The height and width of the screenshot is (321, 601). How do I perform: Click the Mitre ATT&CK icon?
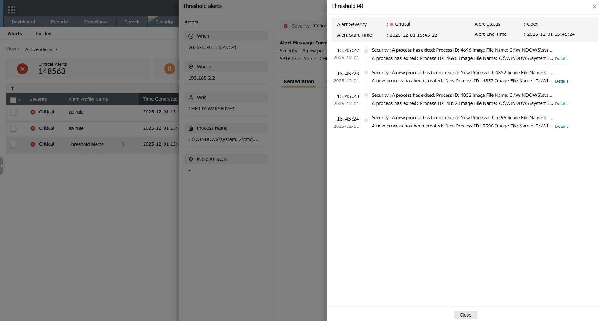click(x=191, y=159)
